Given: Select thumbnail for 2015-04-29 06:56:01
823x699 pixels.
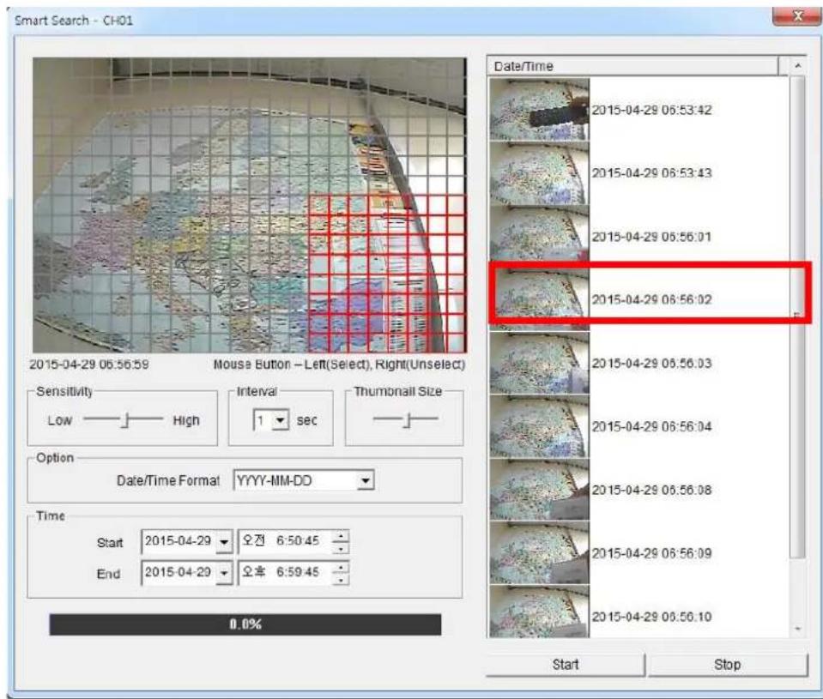Looking at the screenshot, I should tap(539, 237).
